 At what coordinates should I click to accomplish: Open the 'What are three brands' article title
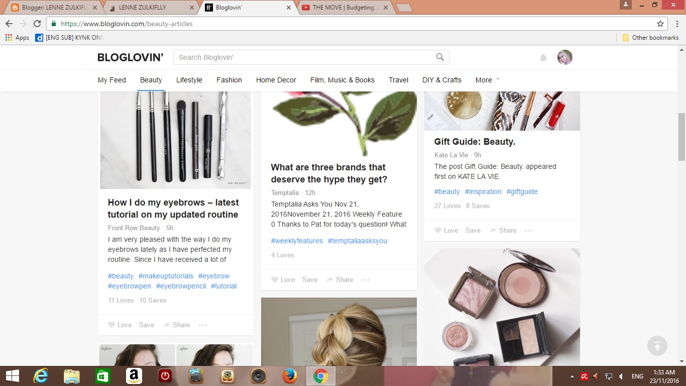point(329,173)
